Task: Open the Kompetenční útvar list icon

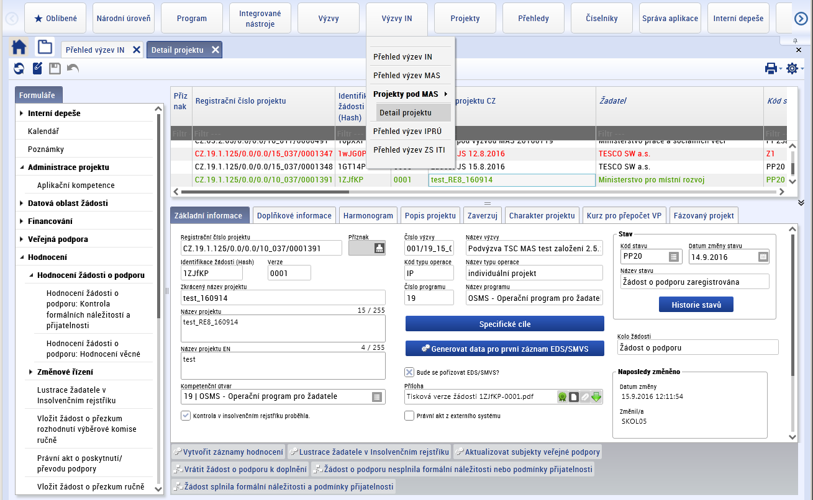Action: point(377,397)
